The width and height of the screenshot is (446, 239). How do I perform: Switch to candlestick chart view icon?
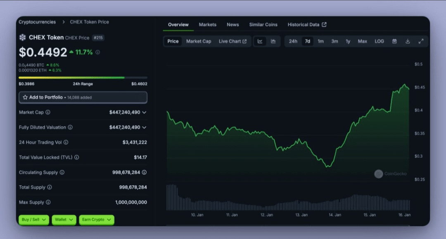coord(273,41)
